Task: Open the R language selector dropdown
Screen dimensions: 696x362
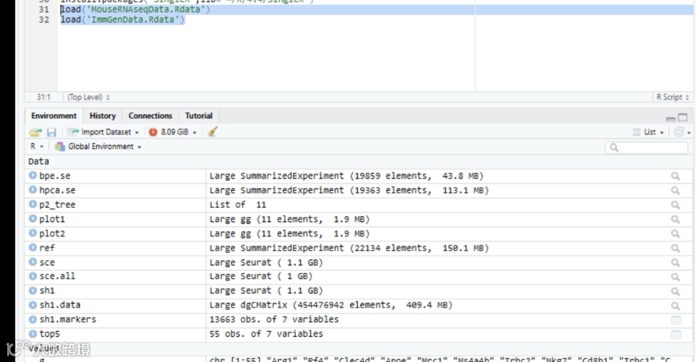Action: pos(37,146)
